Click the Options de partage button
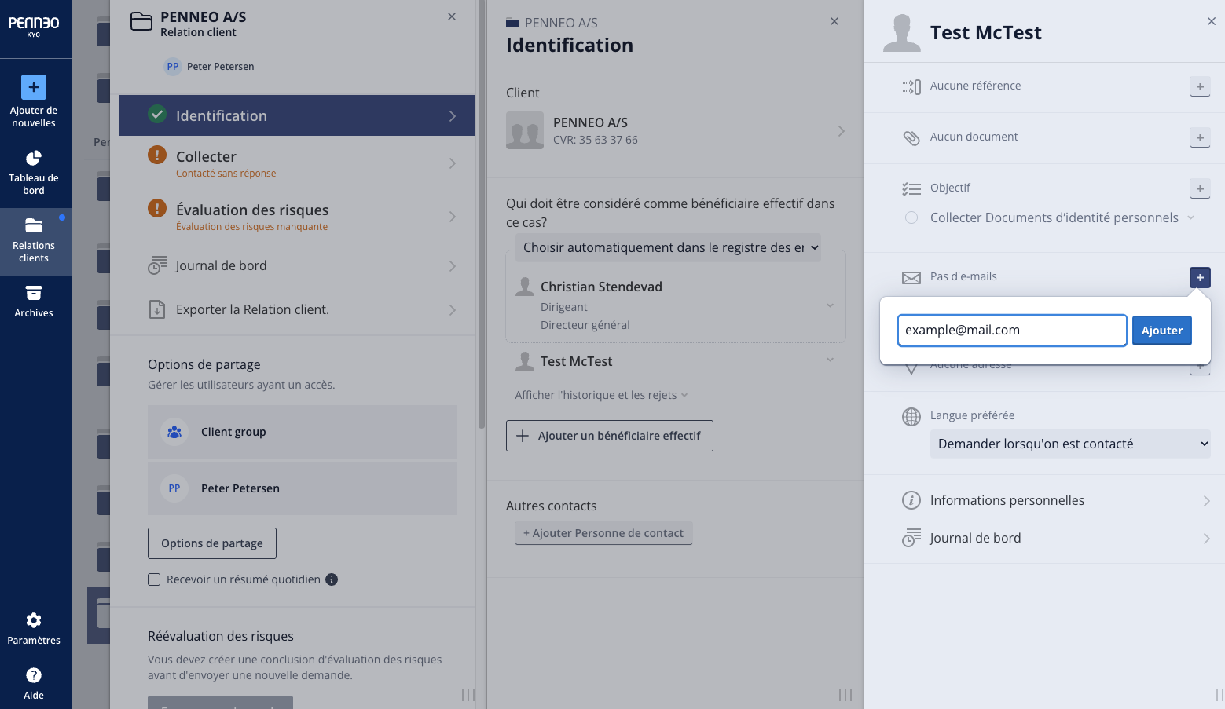Viewport: 1225px width, 709px height. 212,543
